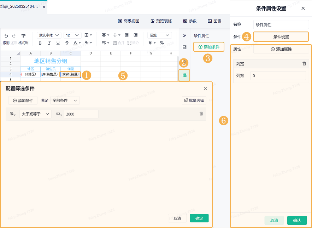Viewport: 312px width, 228px height.
Task: Click the 批量选择 button
Action: (194, 101)
